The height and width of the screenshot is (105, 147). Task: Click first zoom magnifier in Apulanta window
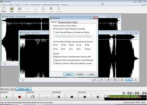pyautogui.click(x=94, y=79)
